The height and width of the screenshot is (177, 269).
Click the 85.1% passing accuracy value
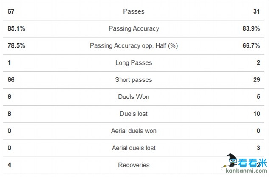click(x=16, y=28)
